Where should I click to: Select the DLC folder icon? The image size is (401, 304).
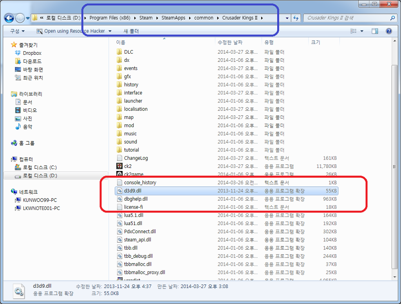pos(119,52)
